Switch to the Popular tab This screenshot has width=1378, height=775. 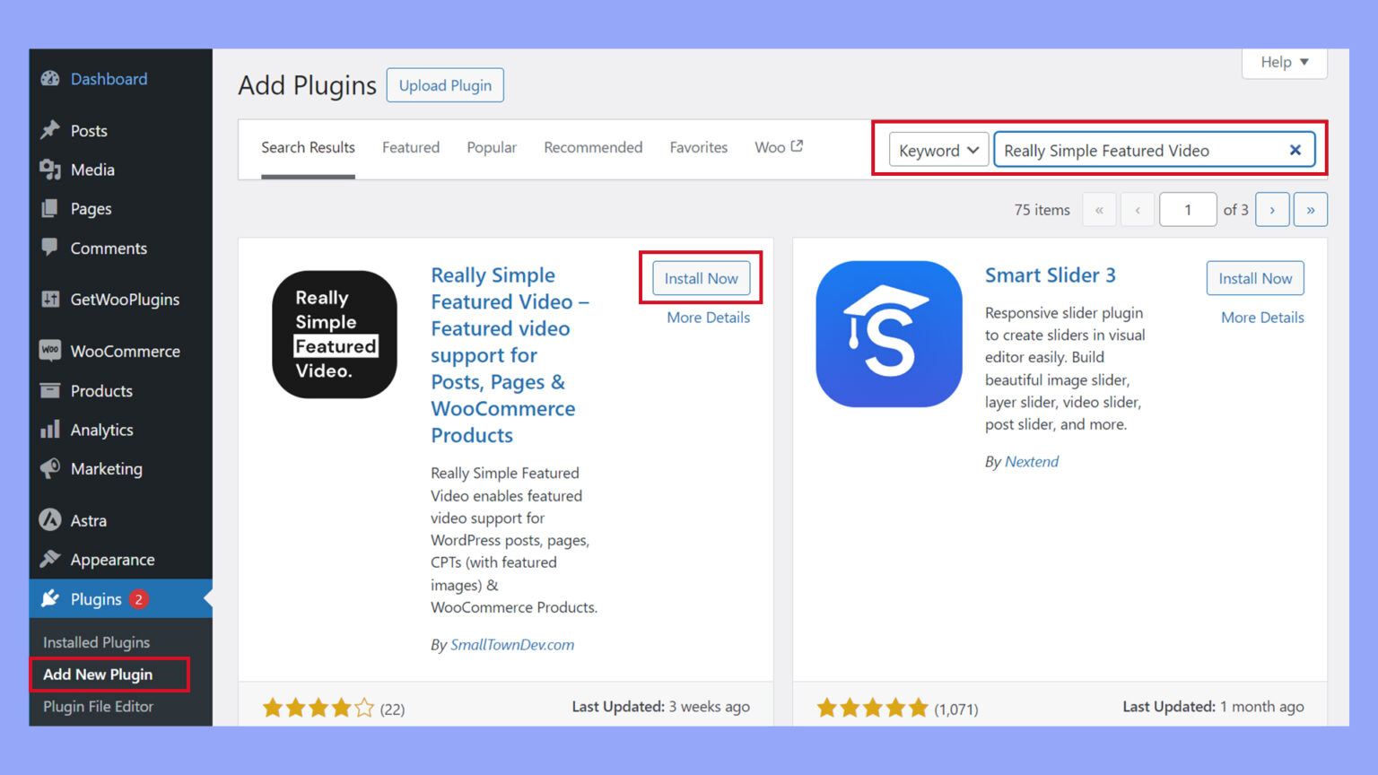tap(492, 147)
